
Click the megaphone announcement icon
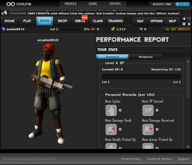pyautogui.click(x=4, y=13)
